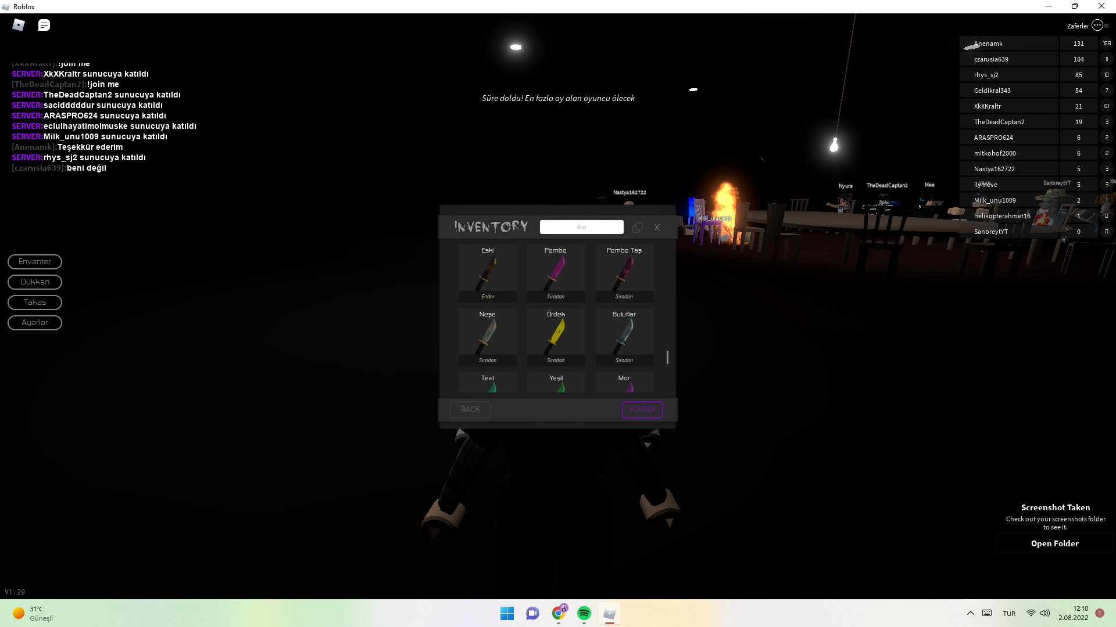Open the Envanter menu button
The height and width of the screenshot is (627, 1116).
coord(35,262)
